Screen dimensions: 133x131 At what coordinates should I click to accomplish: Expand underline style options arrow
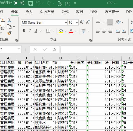[x=41, y=31]
